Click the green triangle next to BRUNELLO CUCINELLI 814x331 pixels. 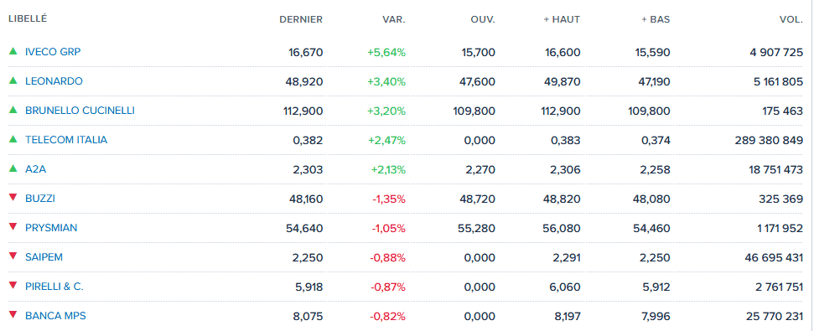click(x=13, y=110)
